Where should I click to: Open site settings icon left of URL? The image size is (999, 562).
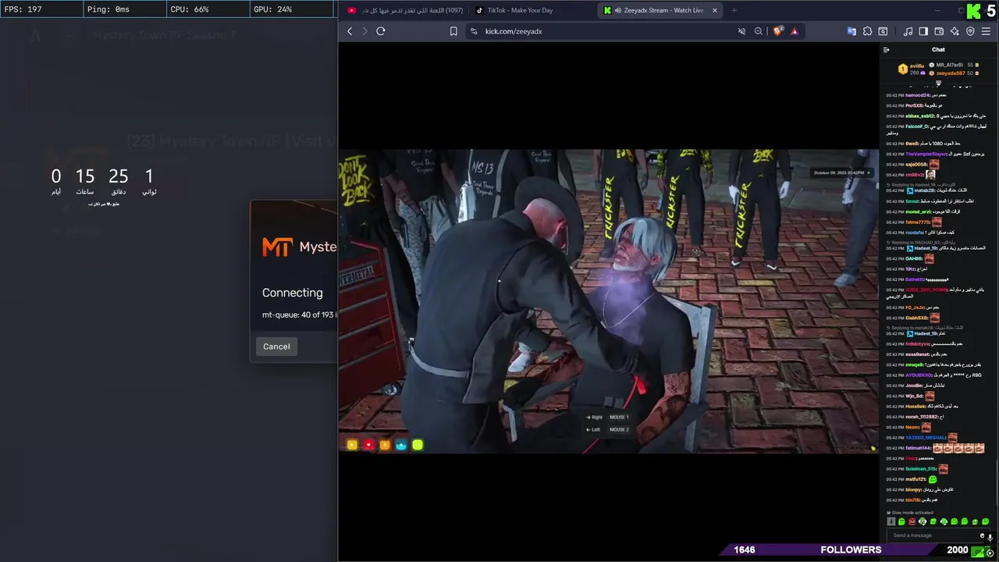(x=474, y=31)
